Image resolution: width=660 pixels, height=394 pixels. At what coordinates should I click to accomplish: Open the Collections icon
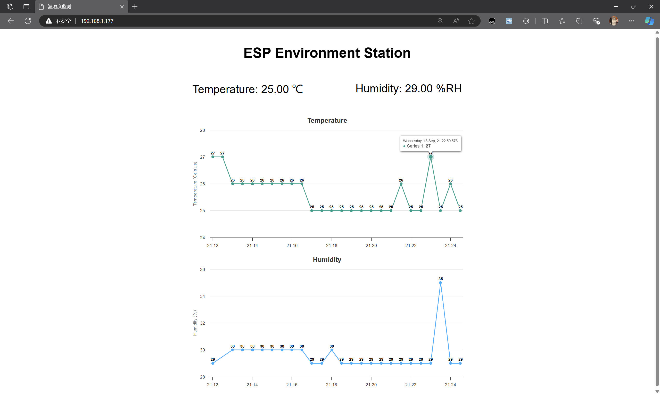pos(579,21)
